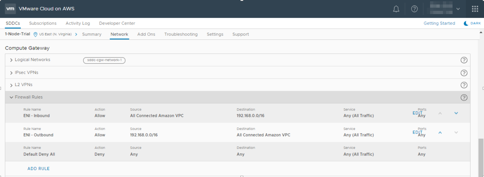Click the US East location pin icon
The height and width of the screenshot is (177, 484).
point(35,35)
